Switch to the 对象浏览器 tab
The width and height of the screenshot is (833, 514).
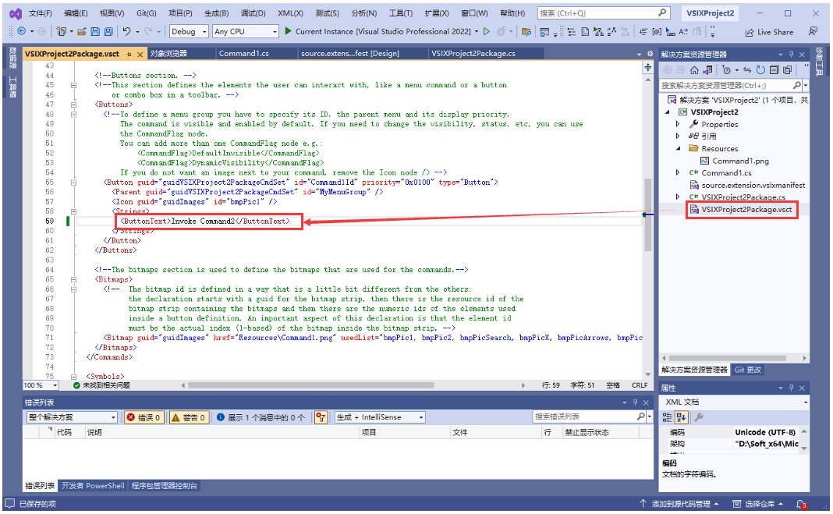tap(168, 54)
